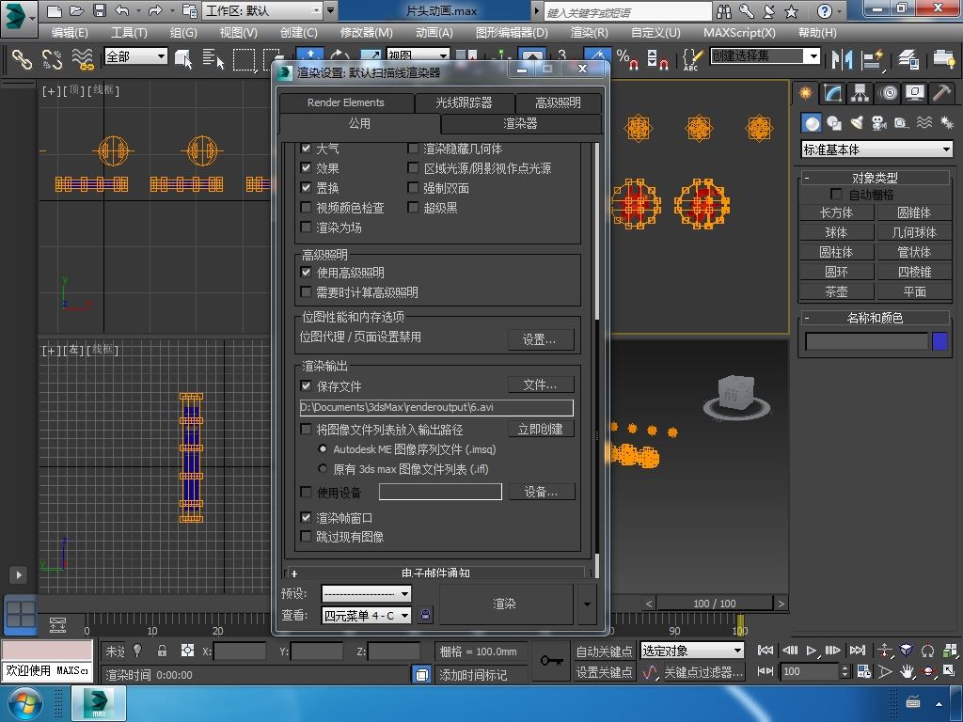Screen dimensions: 963x722
Task: Select the Cameras category icon
Action: [878, 123]
